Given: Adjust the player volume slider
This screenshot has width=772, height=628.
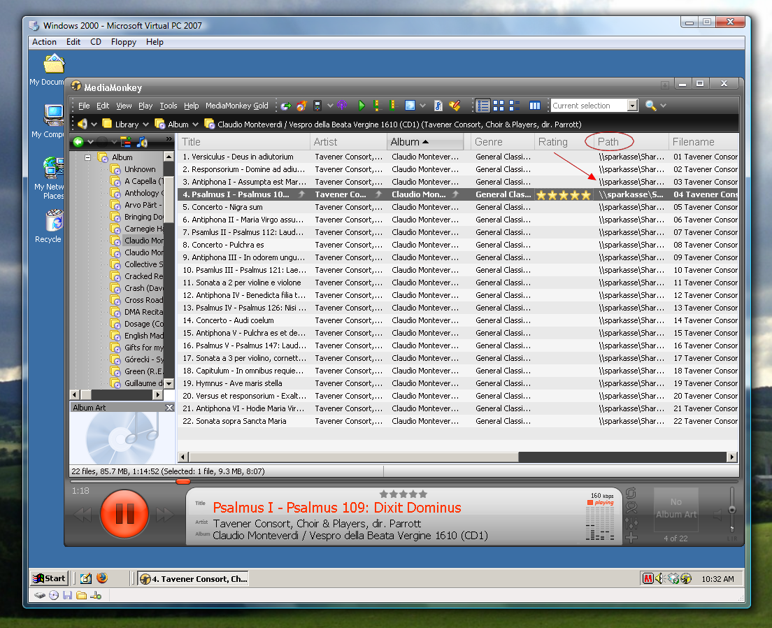Looking at the screenshot, I should [732, 509].
